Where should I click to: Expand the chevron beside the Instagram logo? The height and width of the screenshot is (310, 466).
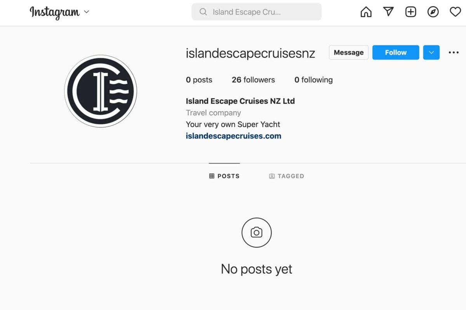(x=87, y=12)
